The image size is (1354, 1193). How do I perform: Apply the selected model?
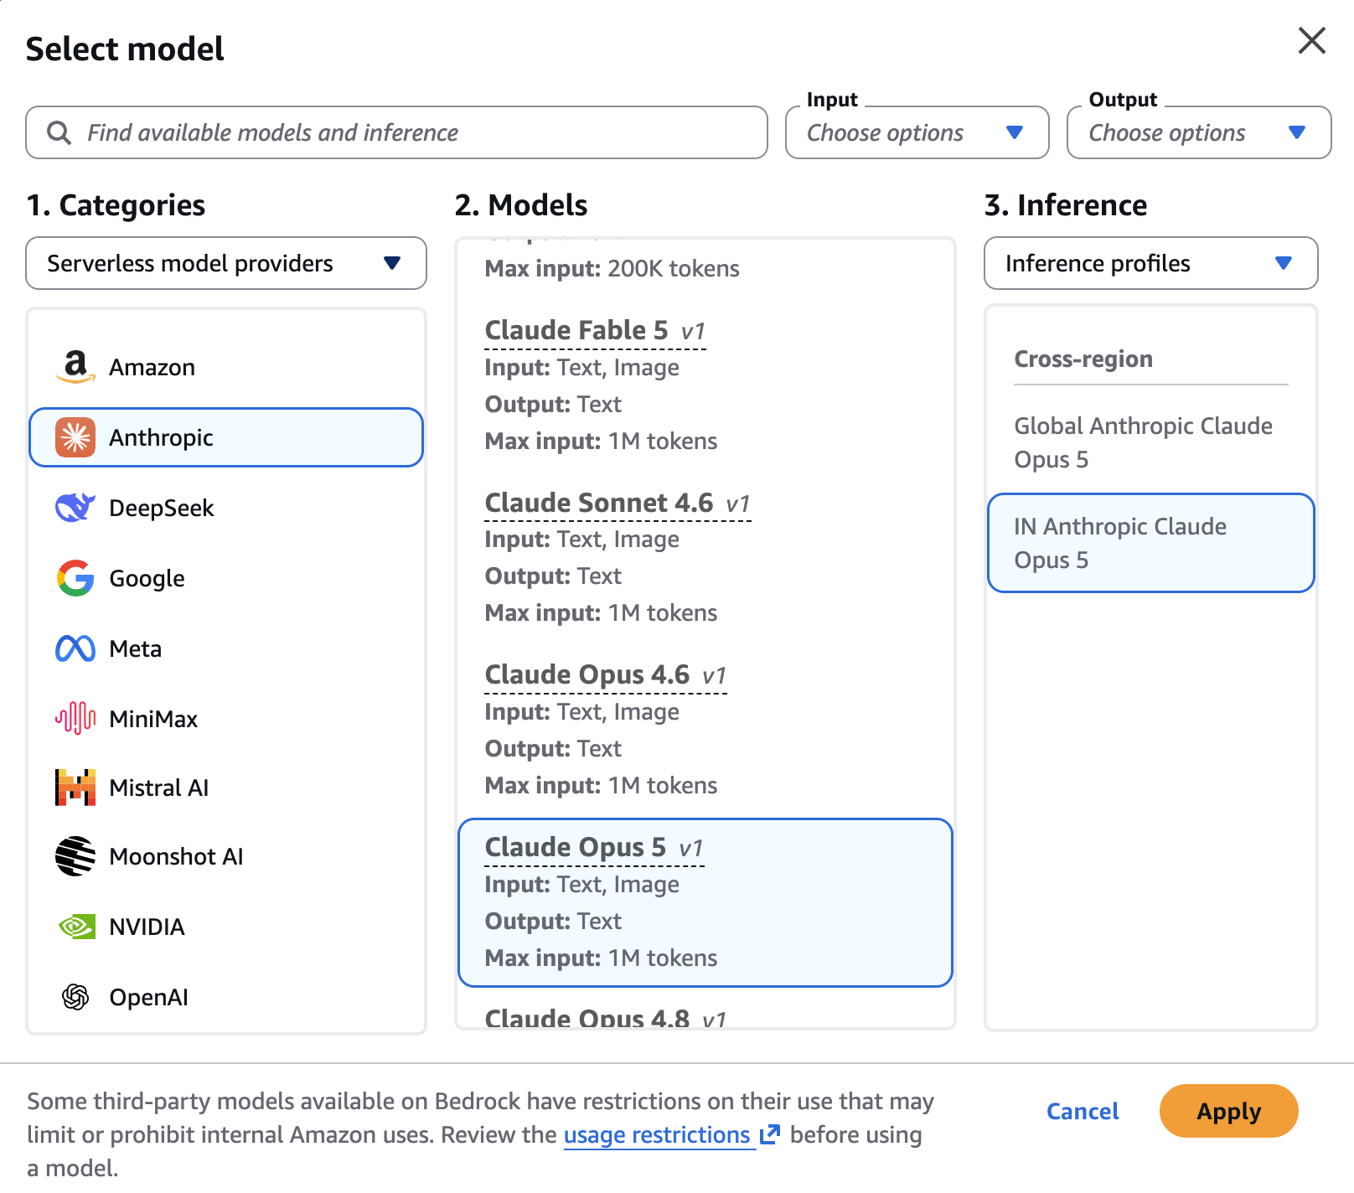tap(1228, 1111)
